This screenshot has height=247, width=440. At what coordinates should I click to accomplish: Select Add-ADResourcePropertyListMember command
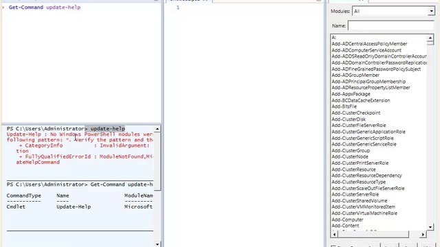click(x=371, y=88)
